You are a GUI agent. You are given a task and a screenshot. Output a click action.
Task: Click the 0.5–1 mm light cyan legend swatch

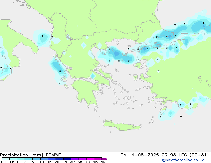coord(13,159)
